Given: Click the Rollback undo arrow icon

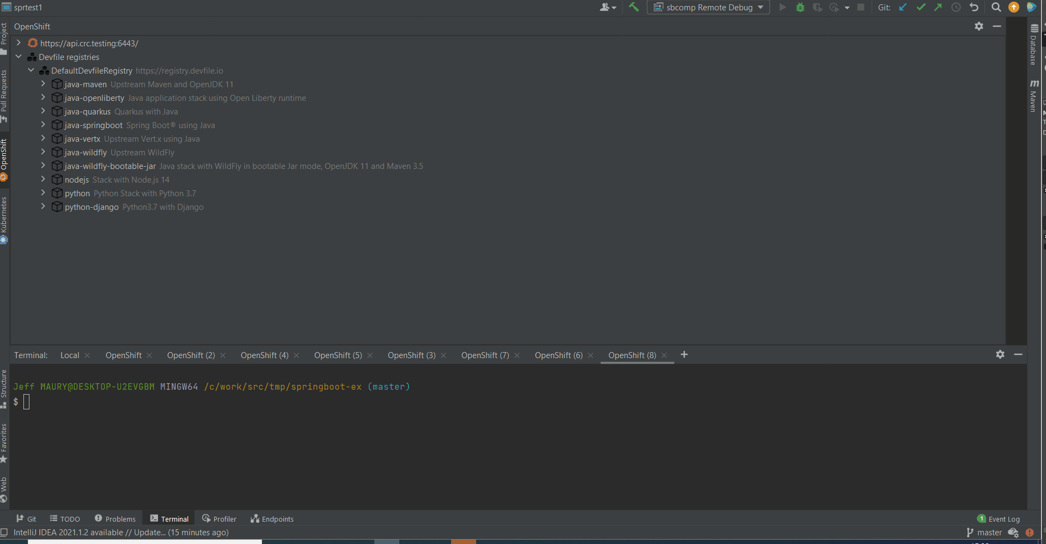Looking at the screenshot, I should (x=974, y=7).
